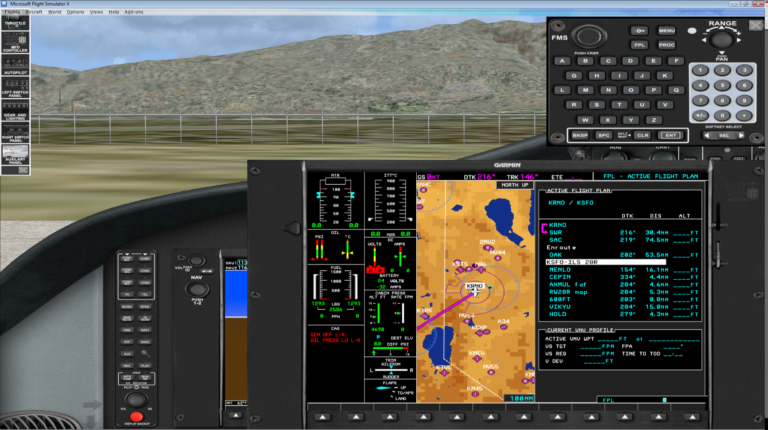Click the PFD softkey arrow under RAT
The image size is (768, 430).
click(x=236, y=415)
